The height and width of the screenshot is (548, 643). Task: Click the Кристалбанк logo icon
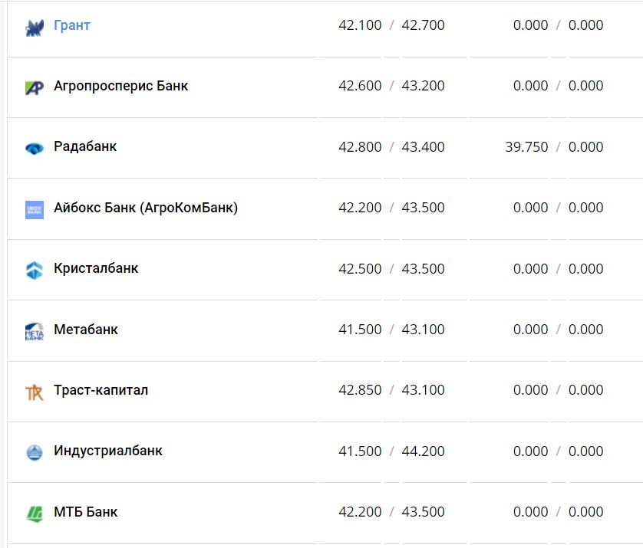click(x=35, y=271)
